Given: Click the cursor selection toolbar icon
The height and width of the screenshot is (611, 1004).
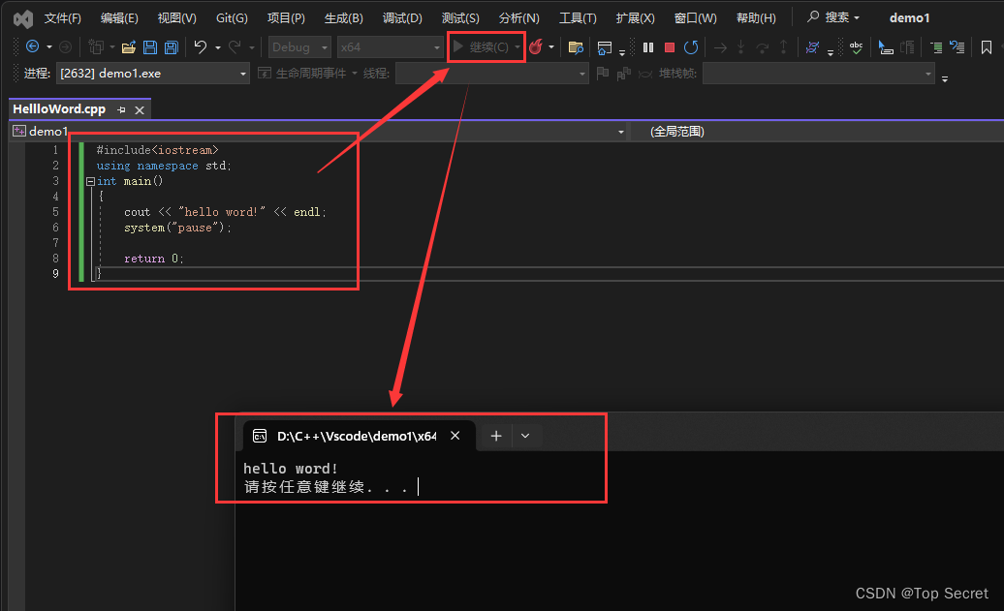Looking at the screenshot, I should 886,47.
